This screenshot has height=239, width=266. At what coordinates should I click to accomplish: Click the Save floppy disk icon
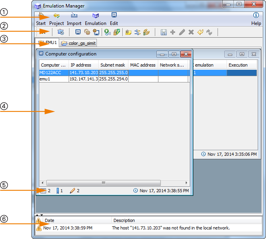(164, 32)
